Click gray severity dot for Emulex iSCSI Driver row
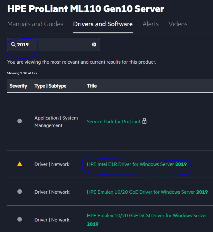 pos(19,220)
